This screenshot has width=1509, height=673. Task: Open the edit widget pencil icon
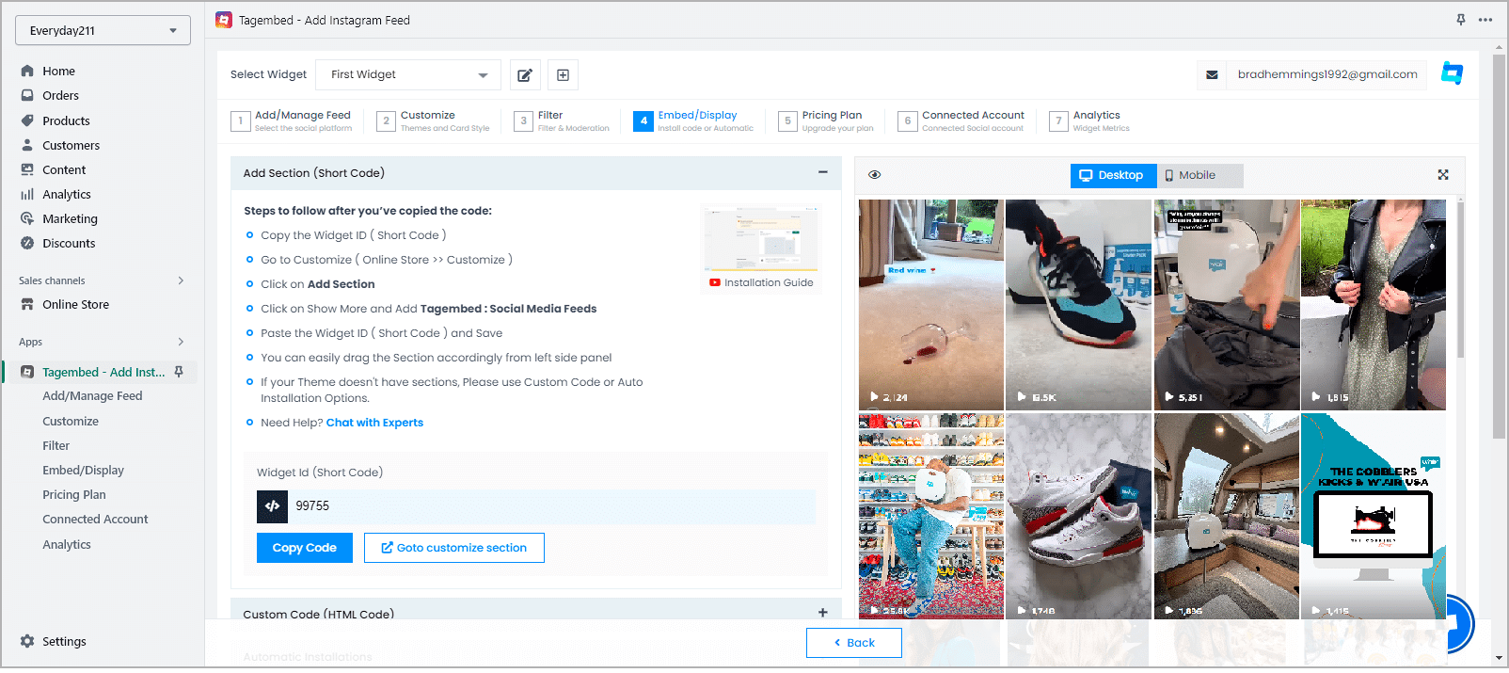[525, 74]
